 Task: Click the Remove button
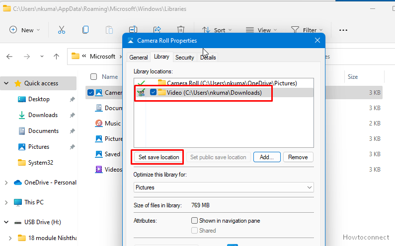(x=298, y=157)
